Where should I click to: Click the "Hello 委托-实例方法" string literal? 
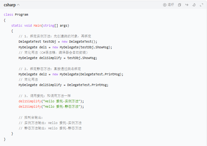coord(64,101)
